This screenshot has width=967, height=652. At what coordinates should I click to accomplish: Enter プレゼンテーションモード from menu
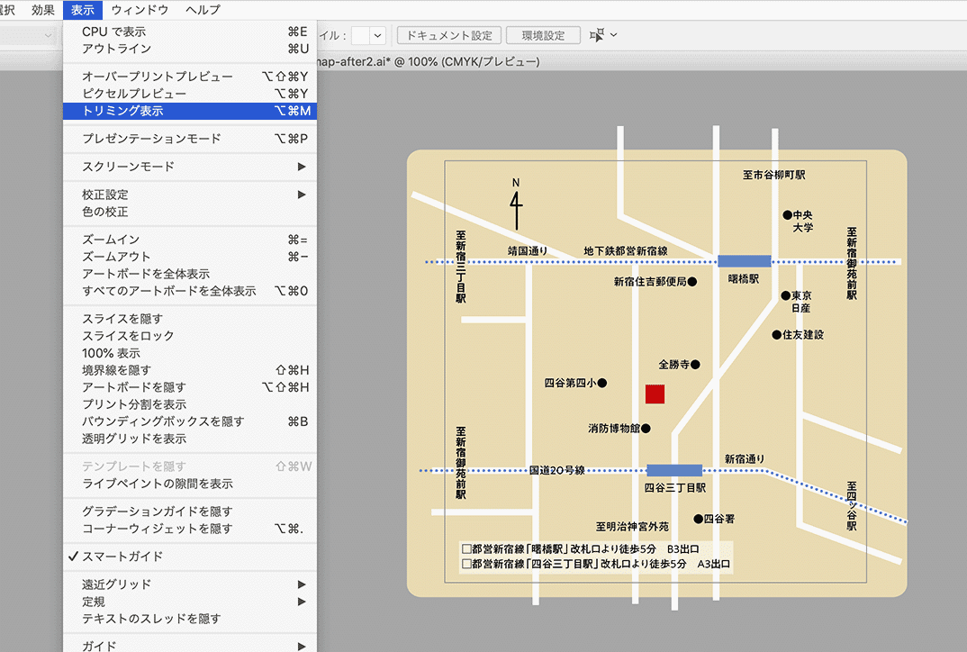pos(190,139)
